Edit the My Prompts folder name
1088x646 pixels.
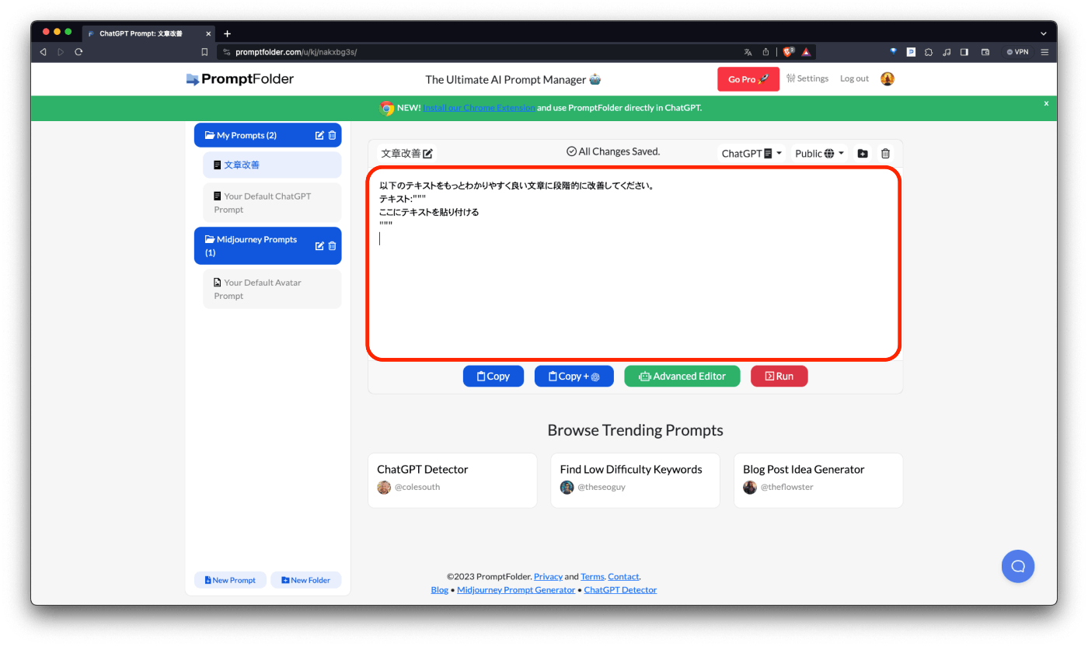click(x=319, y=135)
